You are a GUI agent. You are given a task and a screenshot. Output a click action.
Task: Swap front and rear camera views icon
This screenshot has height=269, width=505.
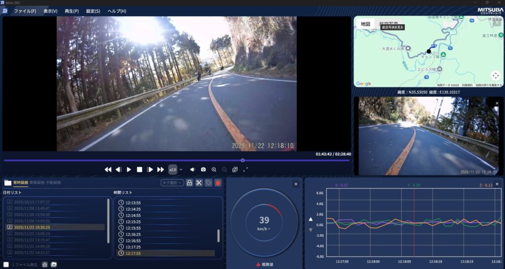coord(235,169)
